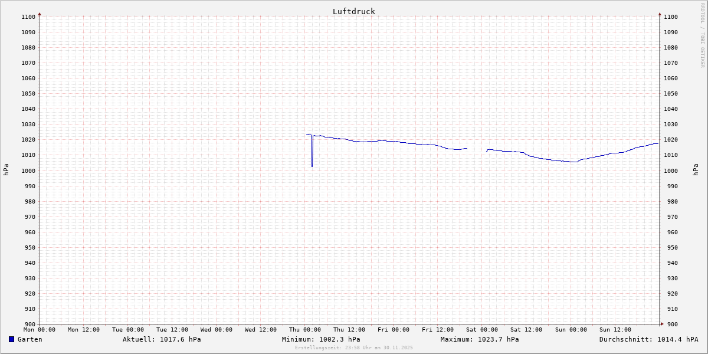This screenshot has height=354, width=708.
Task: Click the hPa unit label on left axis
Action: [6, 170]
